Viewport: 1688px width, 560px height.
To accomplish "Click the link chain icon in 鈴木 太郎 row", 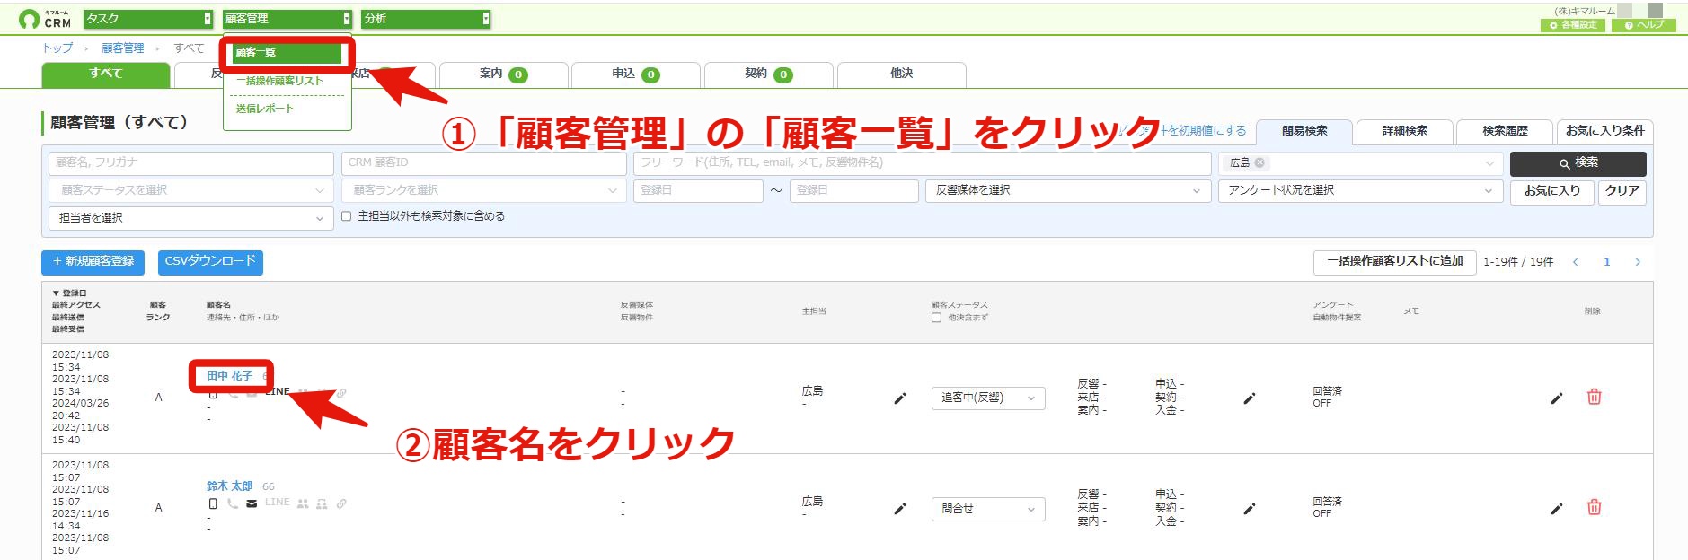I will [x=341, y=503].
